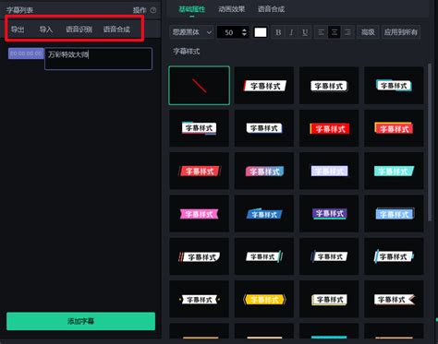The width and height of the screenshot is (438, 344).
Task: Toggle underline U formatting
Action: (305, 32)
